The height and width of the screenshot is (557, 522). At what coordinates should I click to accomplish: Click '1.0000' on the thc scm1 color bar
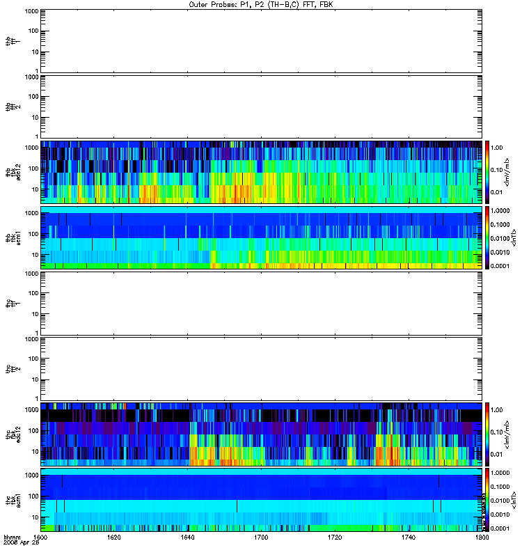tap(500, 473)
